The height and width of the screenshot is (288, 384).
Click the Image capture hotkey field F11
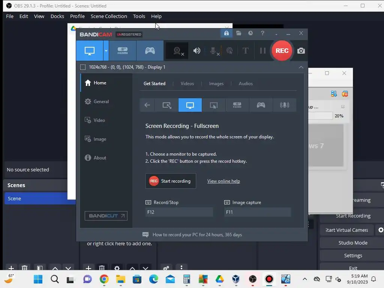point(258,212)
